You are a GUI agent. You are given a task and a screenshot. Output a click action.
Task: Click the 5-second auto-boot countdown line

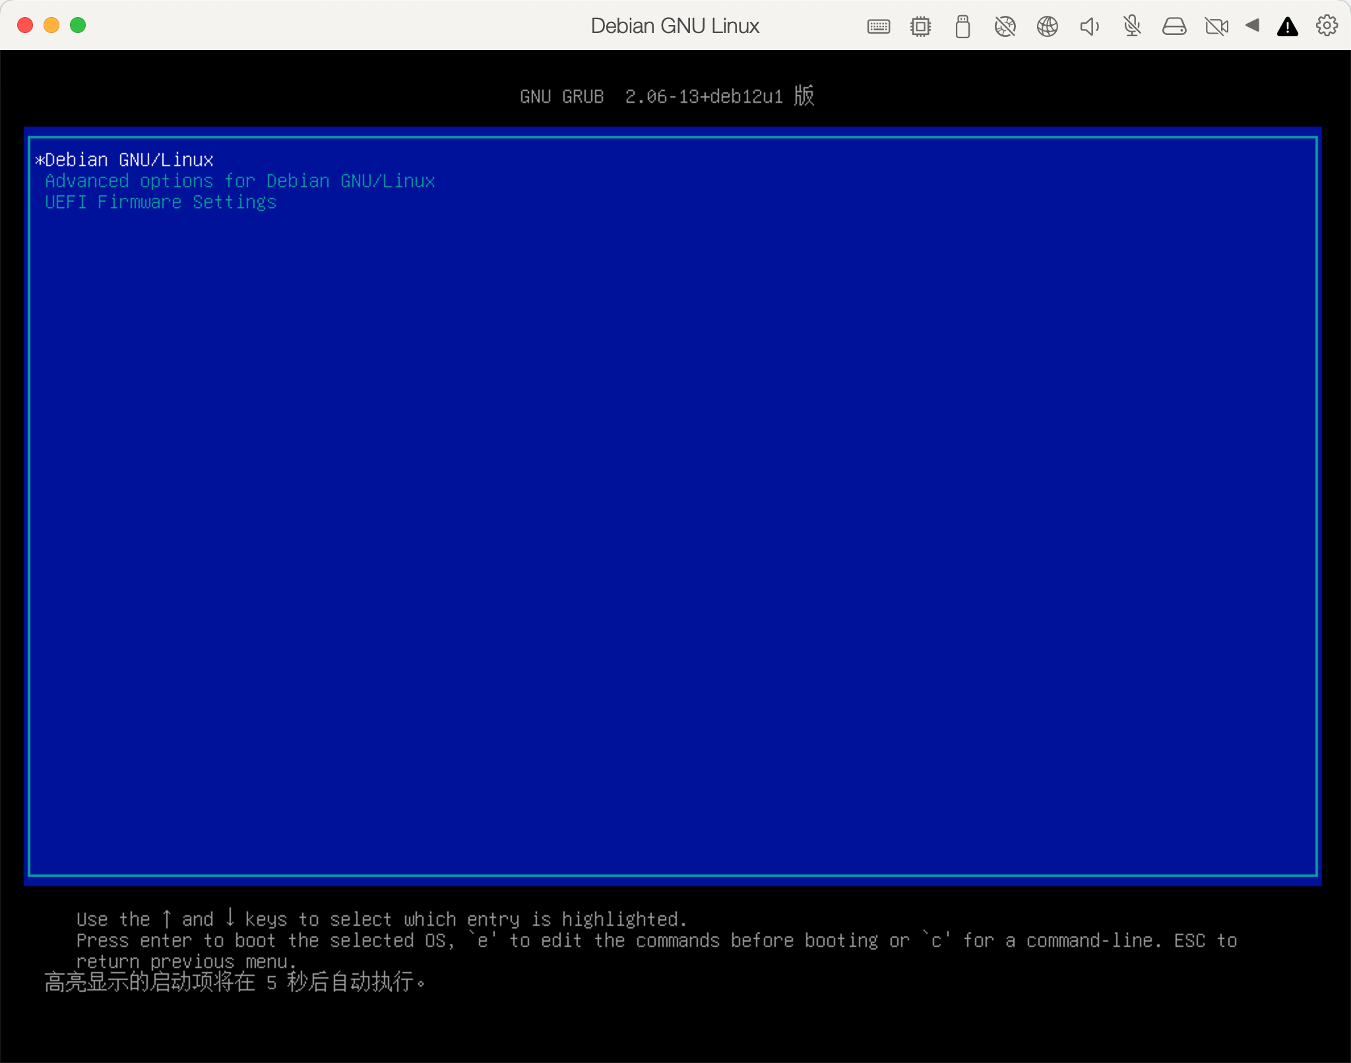[x=235, y=982]
